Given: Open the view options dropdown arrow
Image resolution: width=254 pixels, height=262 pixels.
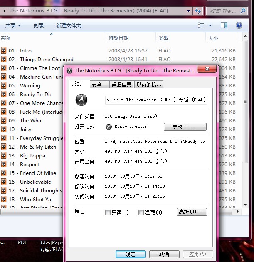Looking at the screenshot, I should pos(210,25).
